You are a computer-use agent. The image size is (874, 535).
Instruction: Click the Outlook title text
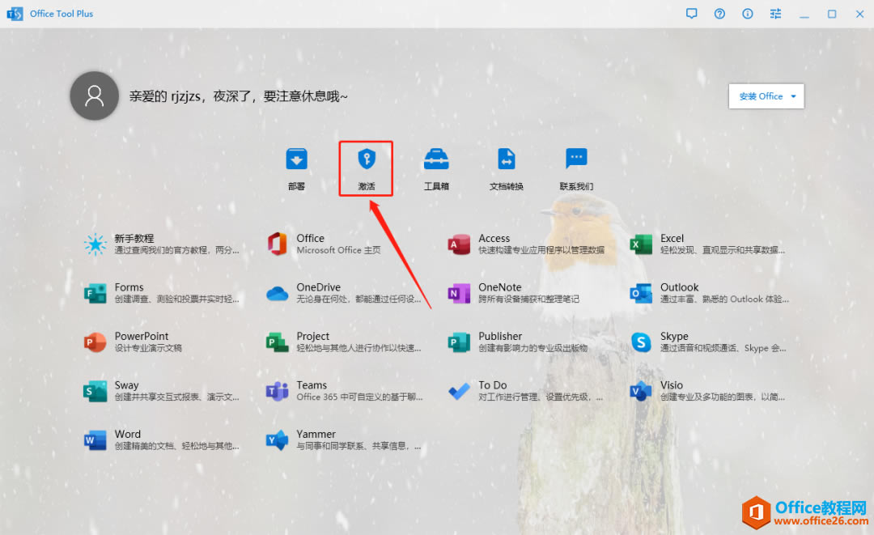pos(679,287)
